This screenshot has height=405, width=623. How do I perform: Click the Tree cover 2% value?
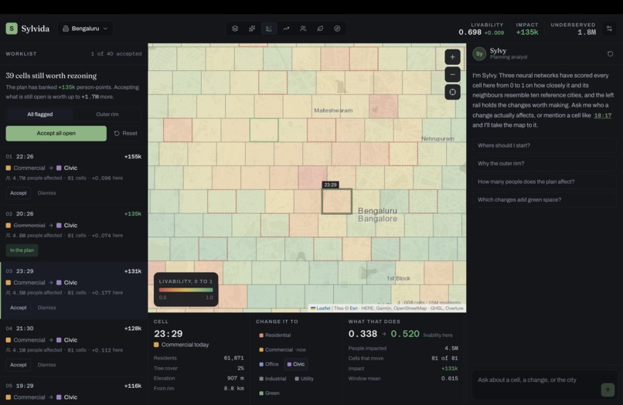(240, 368)
